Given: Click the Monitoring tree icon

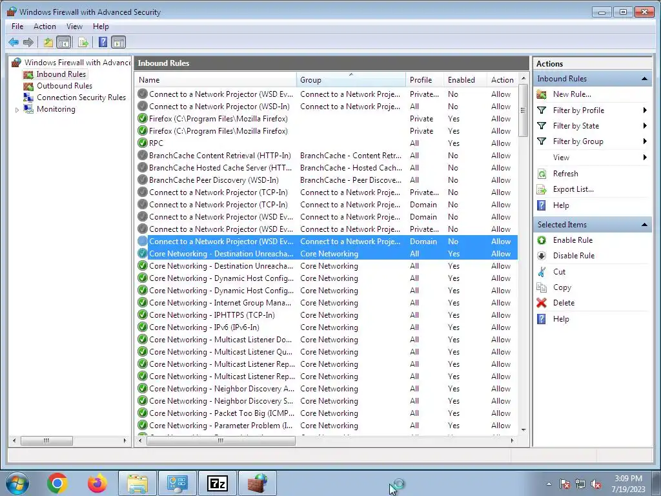Looking at the screenshot, I should coord(28,108).
